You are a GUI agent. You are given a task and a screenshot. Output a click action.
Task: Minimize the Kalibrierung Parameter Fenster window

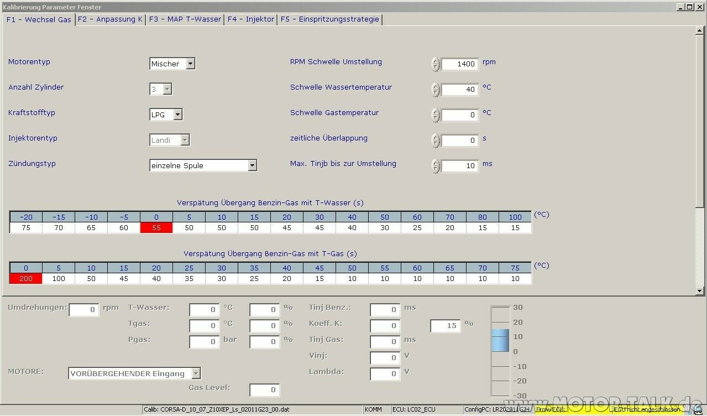pos(680,7)
